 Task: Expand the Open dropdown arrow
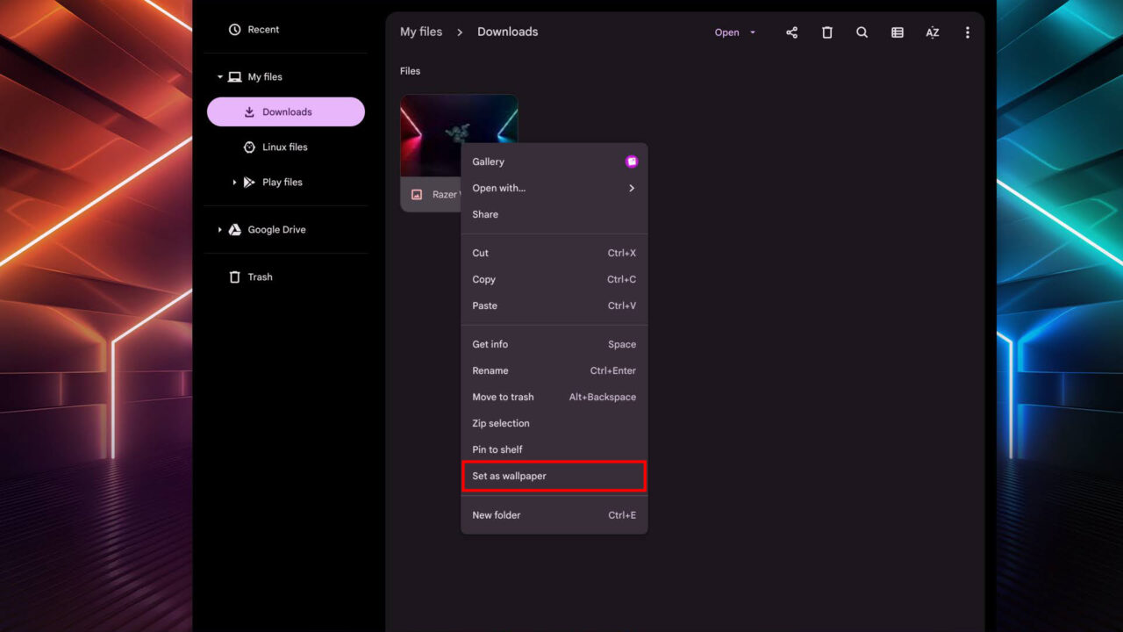752,32
